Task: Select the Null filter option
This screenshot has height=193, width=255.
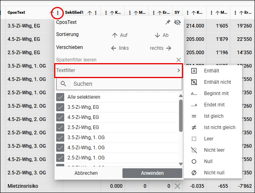Action: tap(213, 161)
